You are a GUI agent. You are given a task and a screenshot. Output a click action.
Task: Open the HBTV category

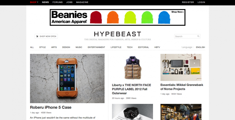[x=157, y=47]
